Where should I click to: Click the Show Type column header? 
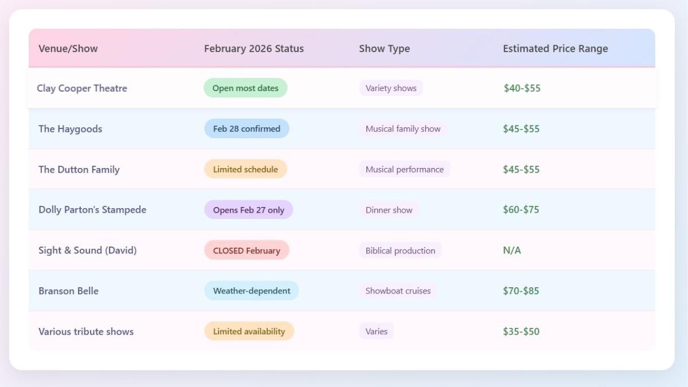[x=384, y=49]
